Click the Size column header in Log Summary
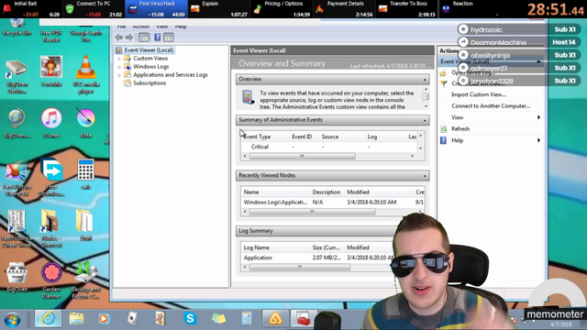This screenshot has width=587, height=330. point(327,247)
